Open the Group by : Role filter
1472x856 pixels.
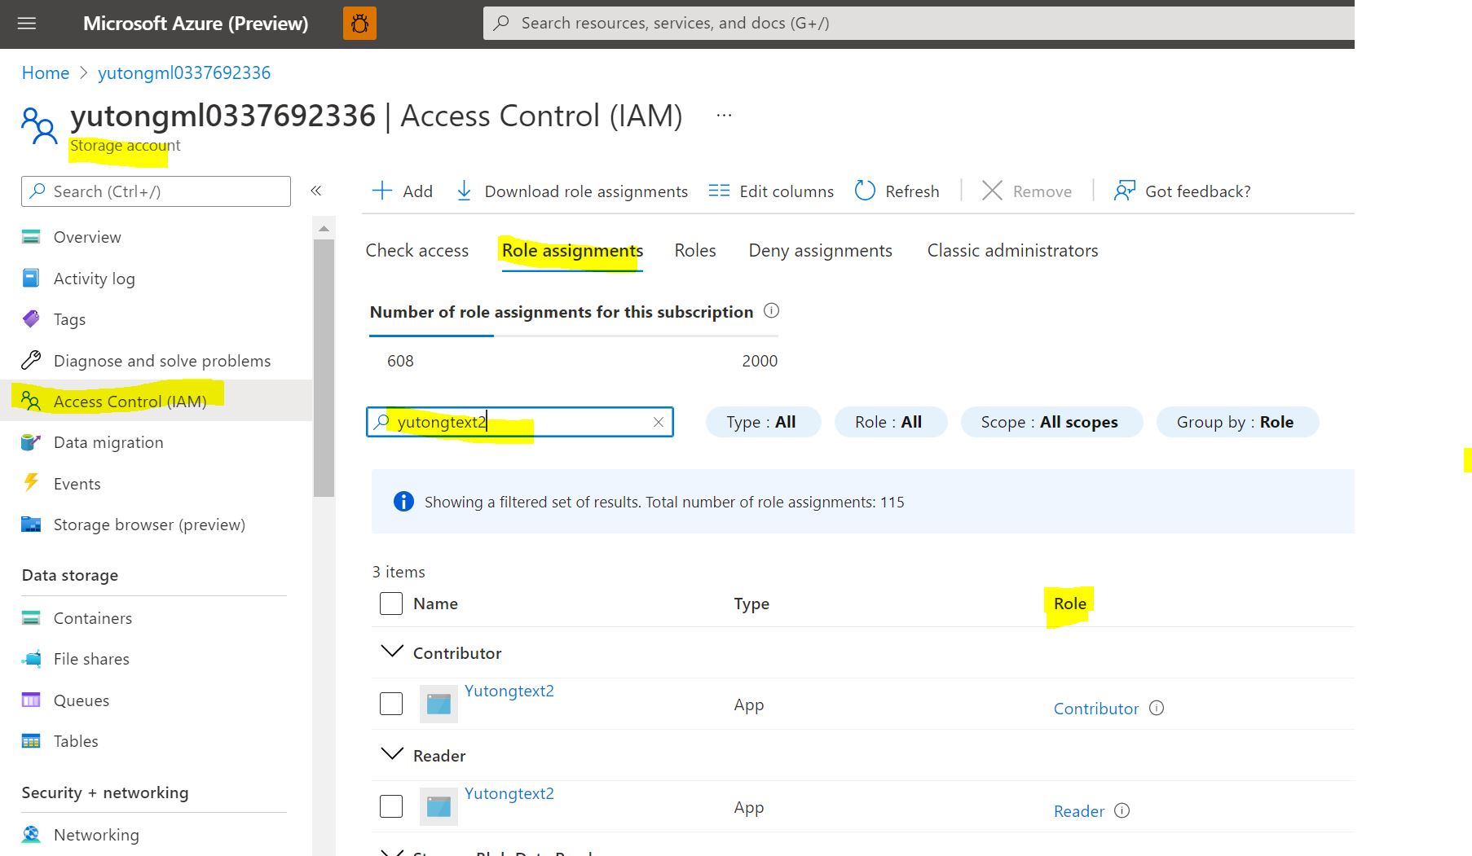pos(1236,422)
